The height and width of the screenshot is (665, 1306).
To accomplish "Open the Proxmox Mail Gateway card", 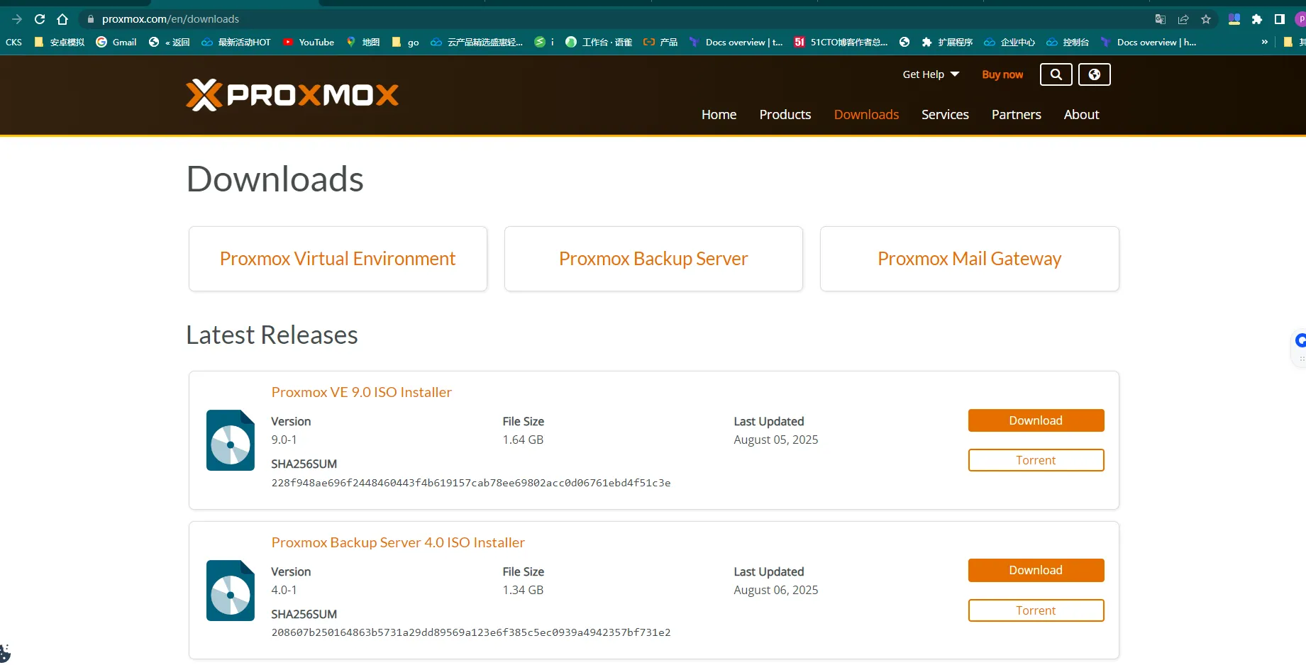I will click(x=969, y=259).
